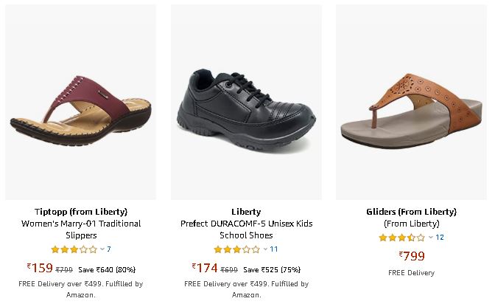Screen dimensions: 495x304
Task: Click the ₹159 price of Tiptopp slippers
Action: click(40, 268)
